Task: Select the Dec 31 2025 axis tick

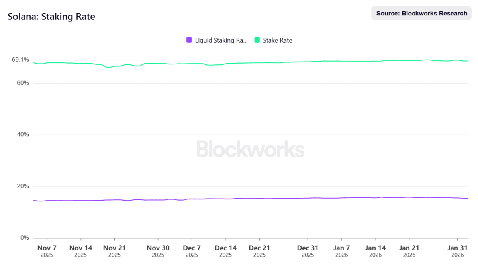Action: [308, 251]
